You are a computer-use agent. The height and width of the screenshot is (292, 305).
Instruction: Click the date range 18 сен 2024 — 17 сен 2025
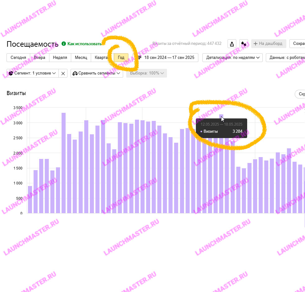(x=169, y=58)
